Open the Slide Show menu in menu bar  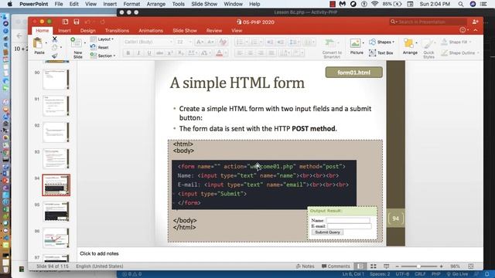pos(204,4)
